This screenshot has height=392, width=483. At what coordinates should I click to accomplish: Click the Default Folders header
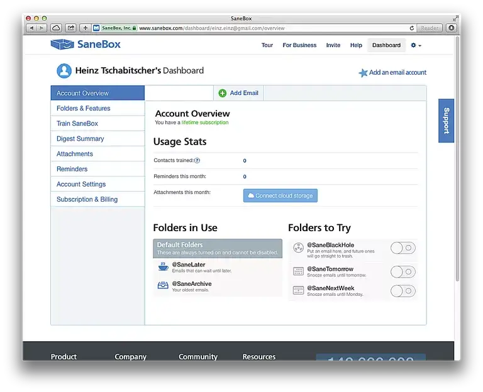click(x=218, y=248)
